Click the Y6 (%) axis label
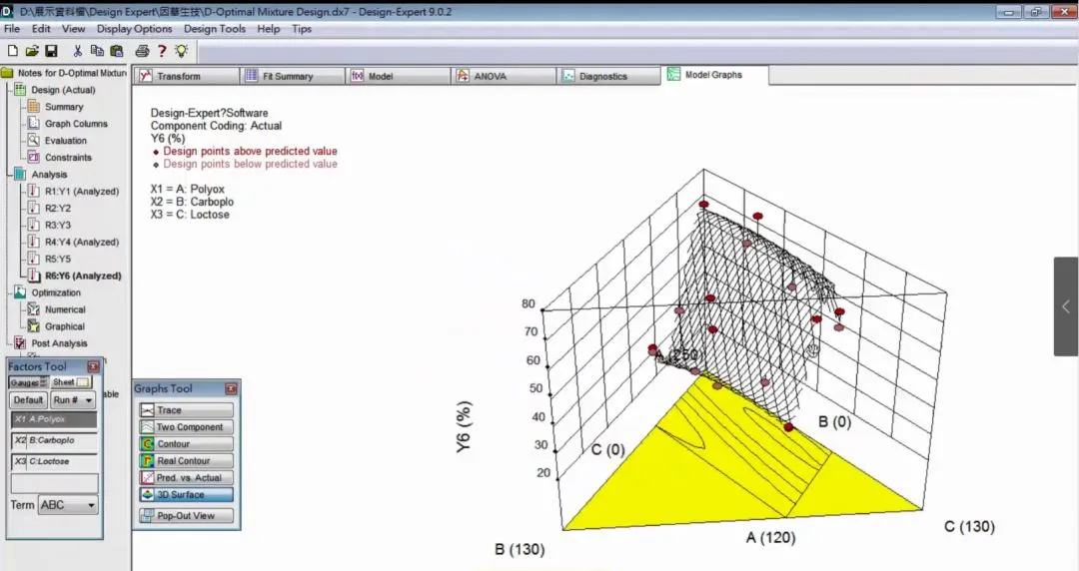Image resolution: width=1079 pixels, height=571 pixels. [464, 427]
